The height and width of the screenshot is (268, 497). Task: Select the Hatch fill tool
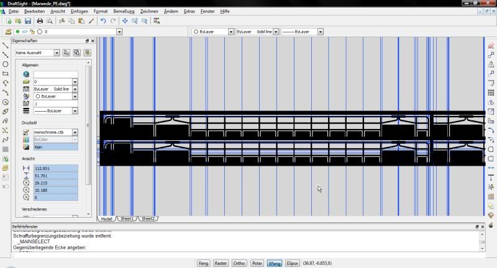pyautogui.click(x=6, y=149)
